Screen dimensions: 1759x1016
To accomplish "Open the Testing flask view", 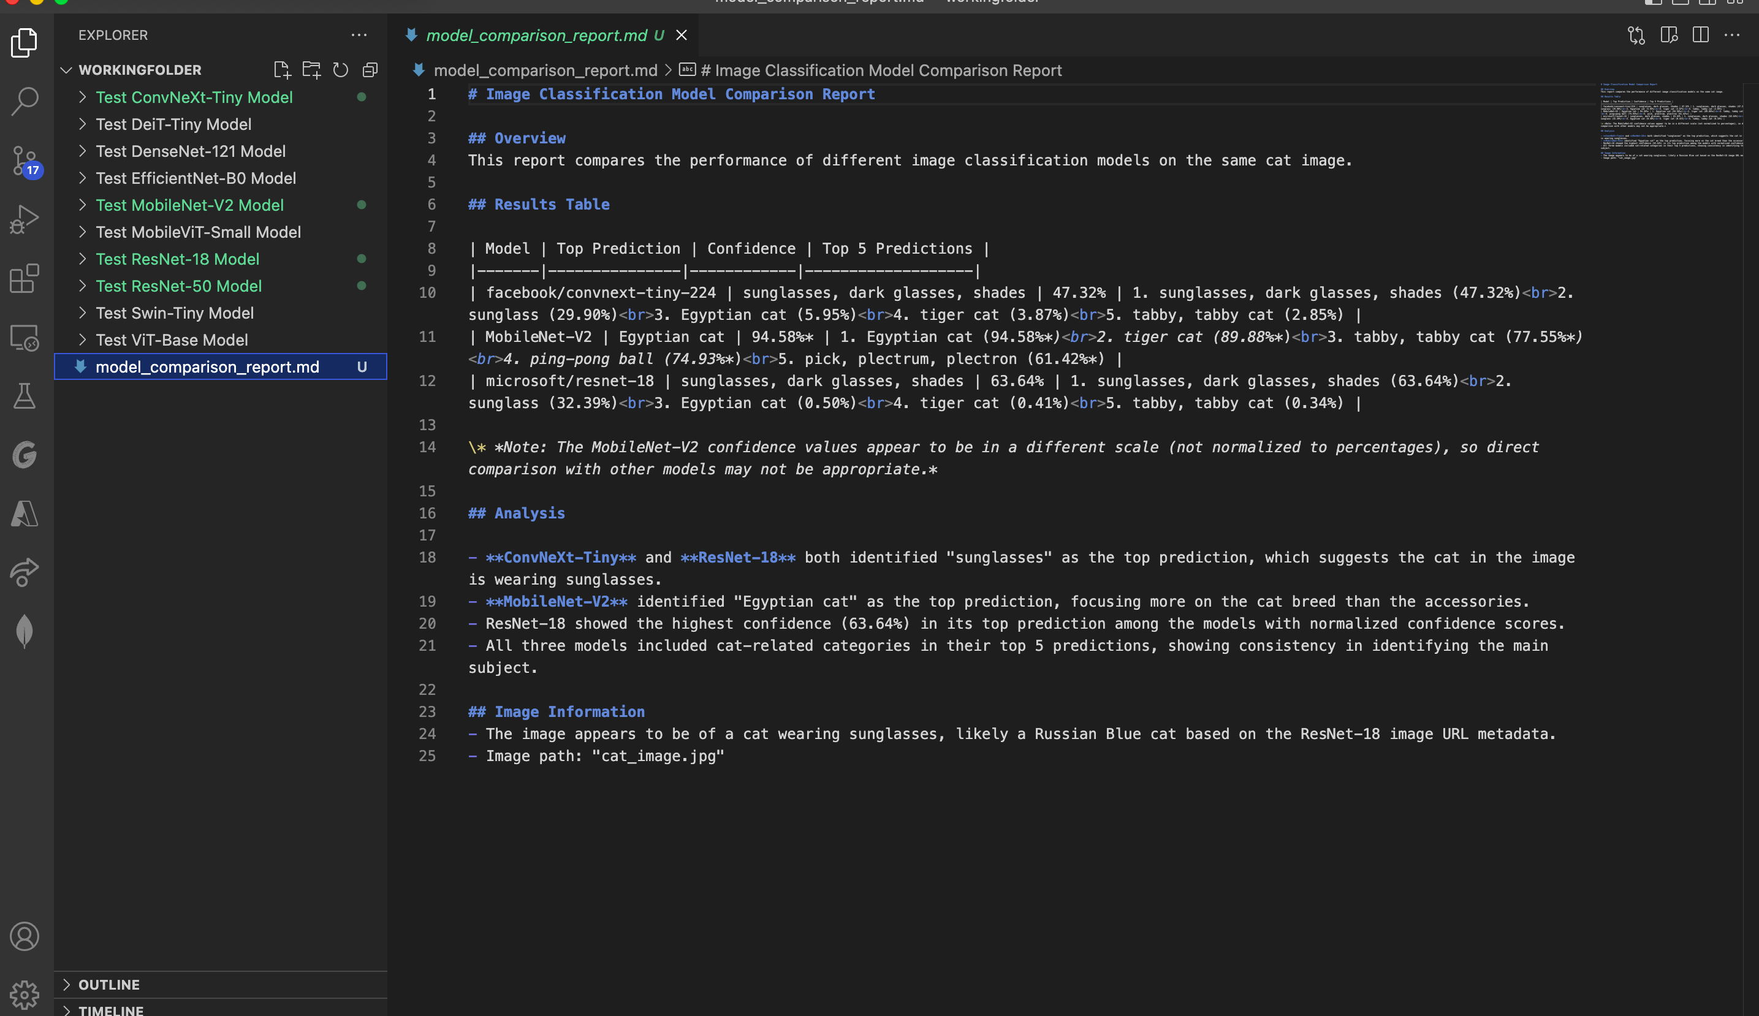I will (x=25, y=396).
